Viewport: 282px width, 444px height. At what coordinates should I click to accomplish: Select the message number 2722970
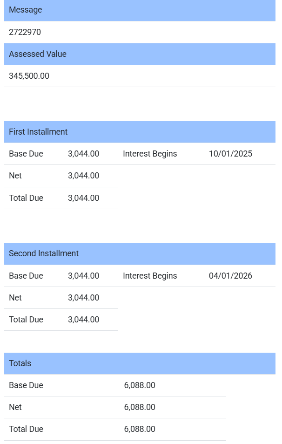coord(25,32)
